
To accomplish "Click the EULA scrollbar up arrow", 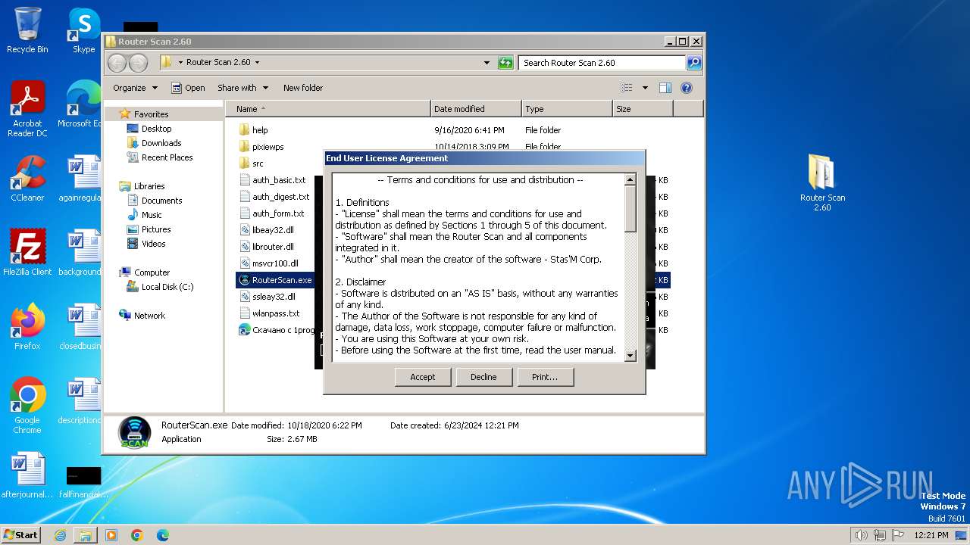I will [x=630, y=180].
